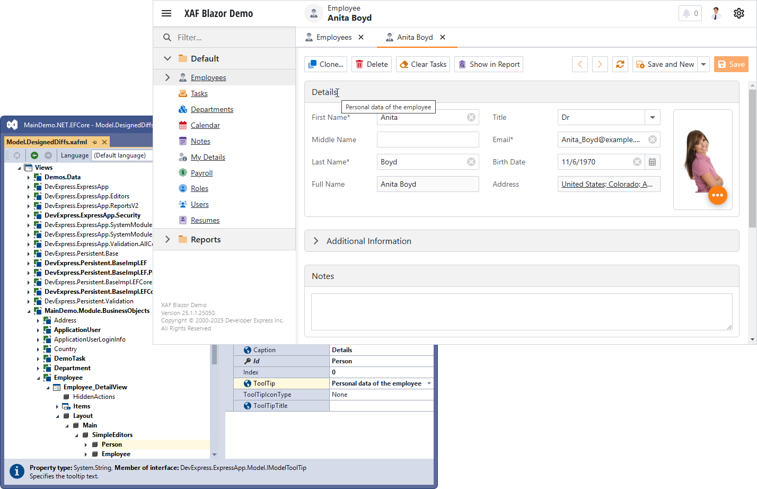Go to the previous record arrow
This screenshot has width=757, height=489.
[x=580, y=64]
